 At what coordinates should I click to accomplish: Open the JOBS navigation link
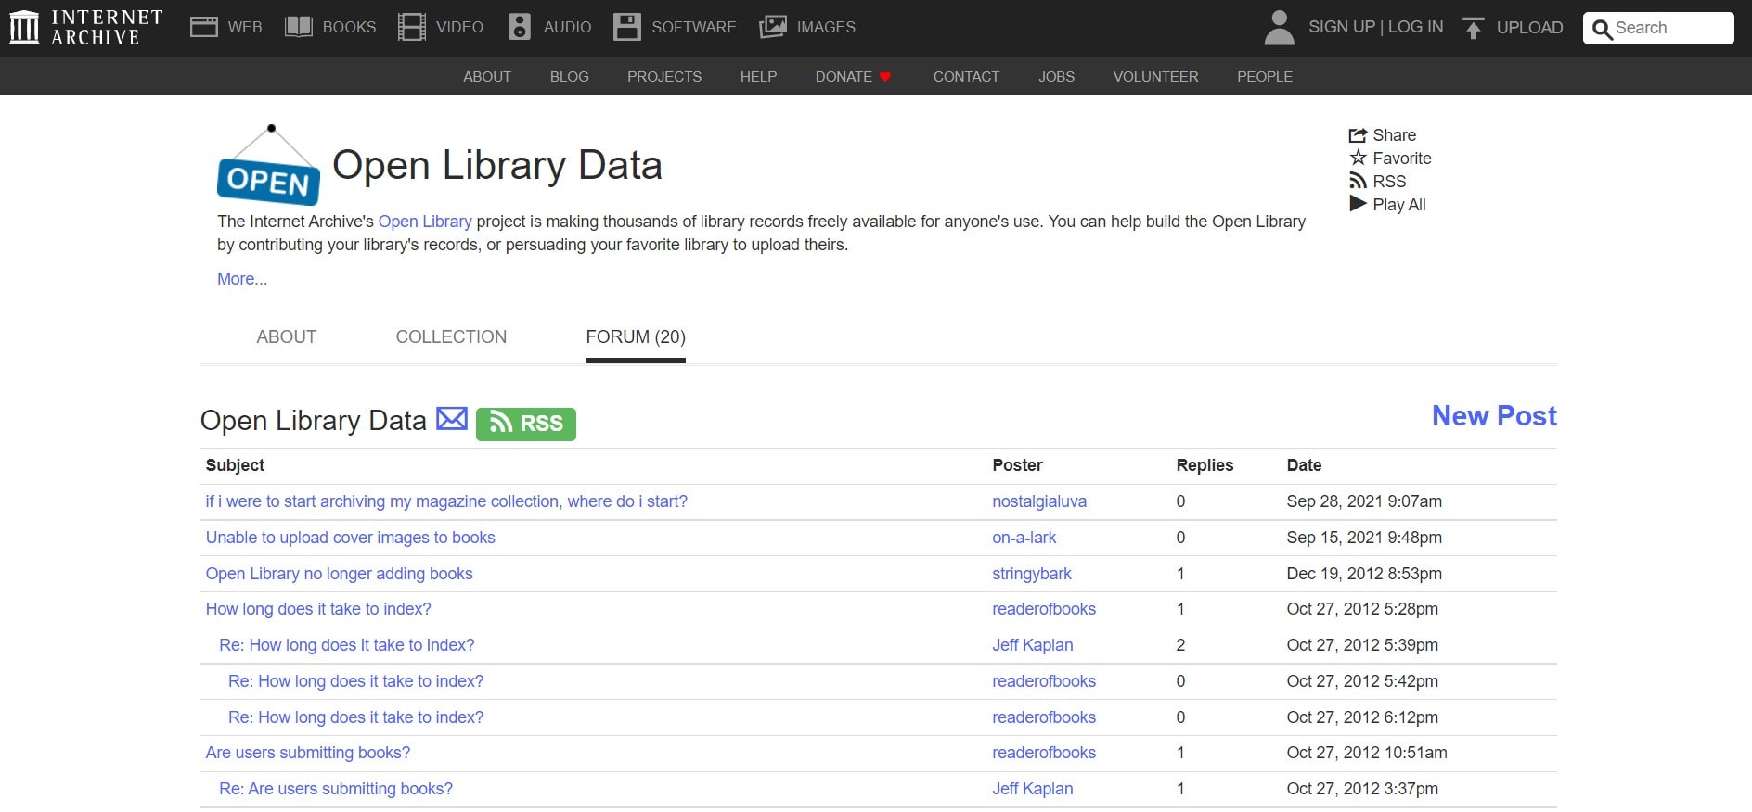tap(1056, 77)
